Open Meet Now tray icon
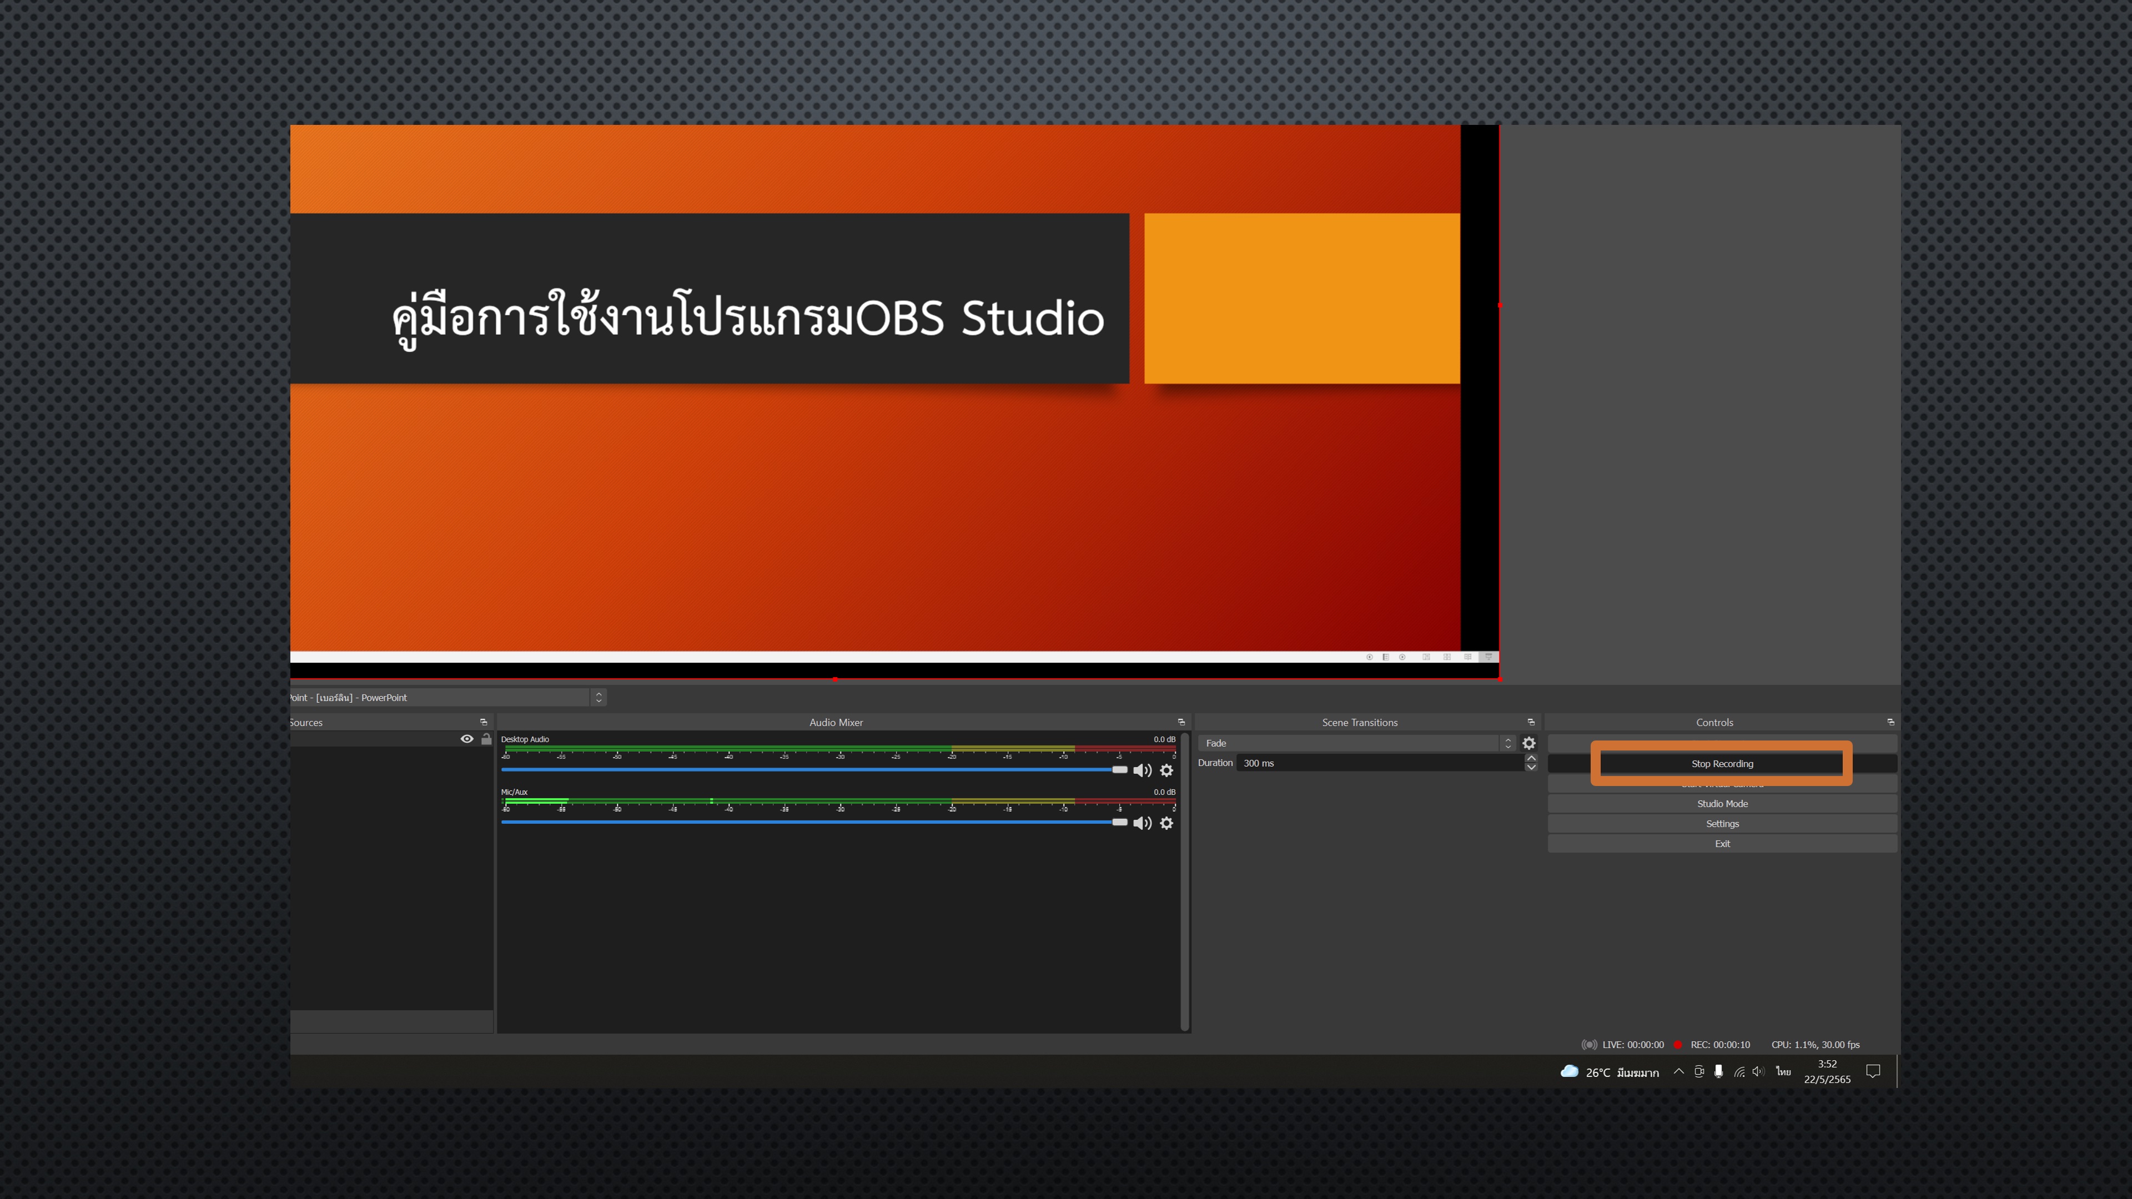The height and width of the screenshot is (1199, 2132). pos(1698,1071)
